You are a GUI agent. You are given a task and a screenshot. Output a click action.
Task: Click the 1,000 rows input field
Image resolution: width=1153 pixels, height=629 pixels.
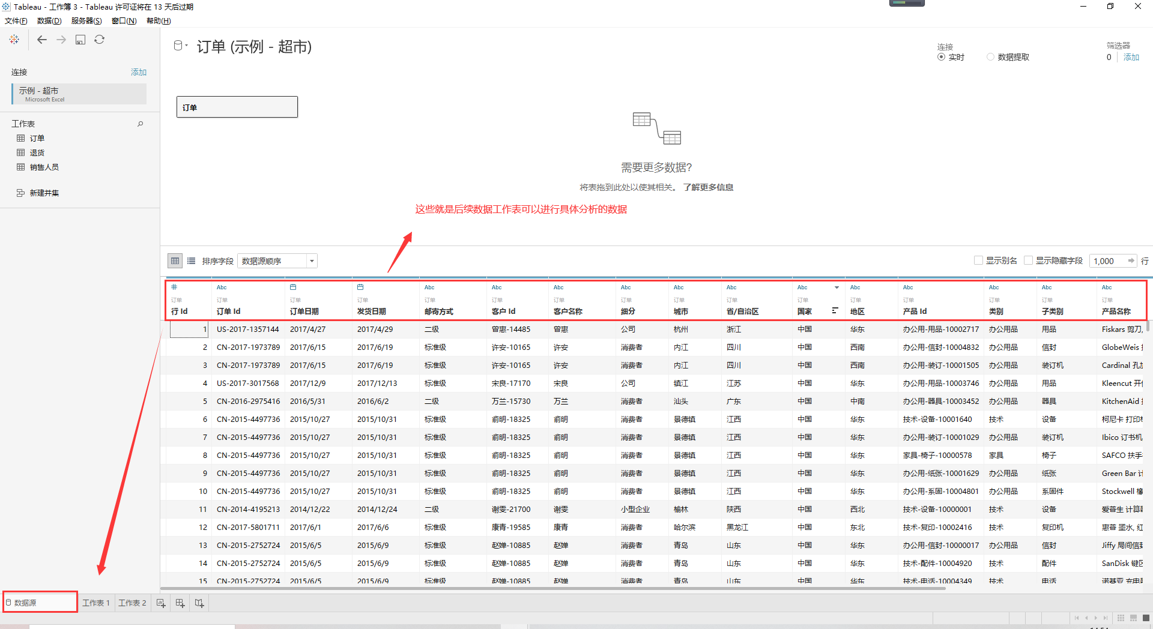point(1109,260)
